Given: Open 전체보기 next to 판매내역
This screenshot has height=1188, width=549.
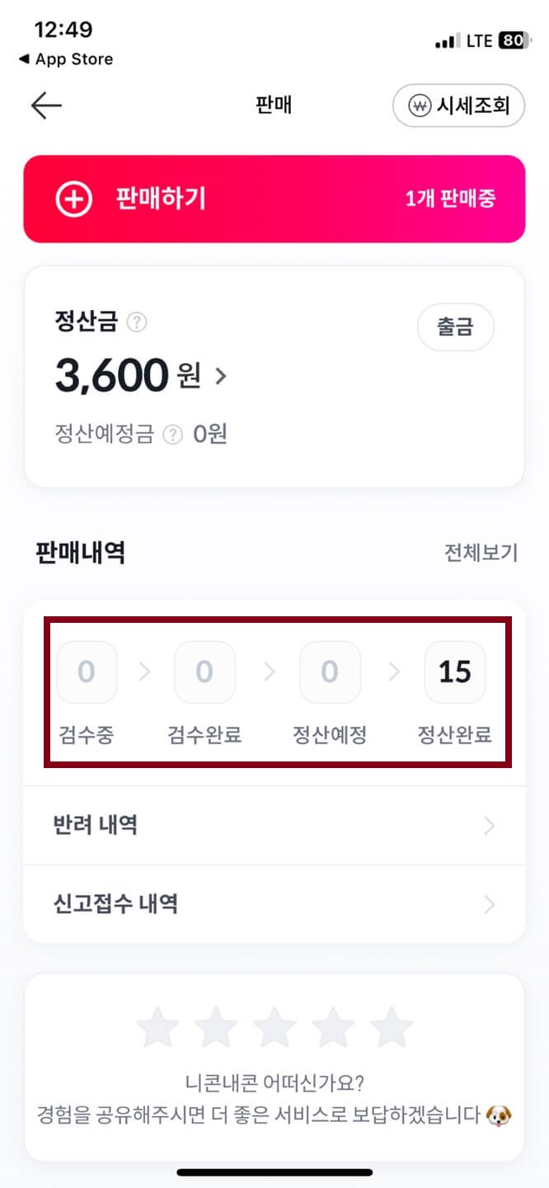Looking at the screenshot, I should pos(481,553).
